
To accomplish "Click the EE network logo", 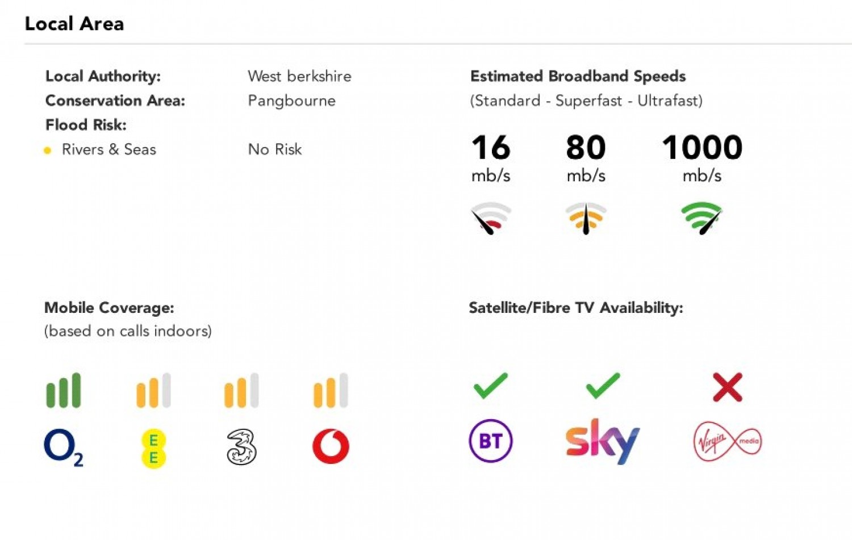I will coord(153,448).
